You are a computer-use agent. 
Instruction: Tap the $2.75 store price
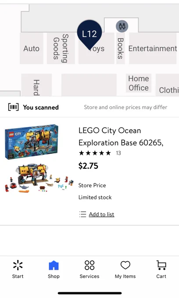tap(88, 166)
